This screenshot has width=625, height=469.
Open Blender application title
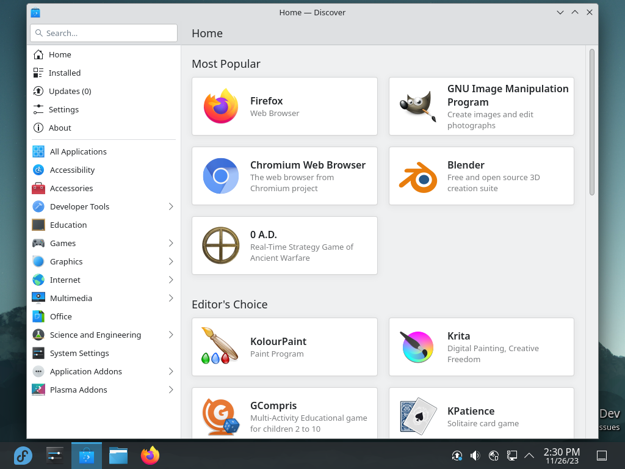pos(466,165)
